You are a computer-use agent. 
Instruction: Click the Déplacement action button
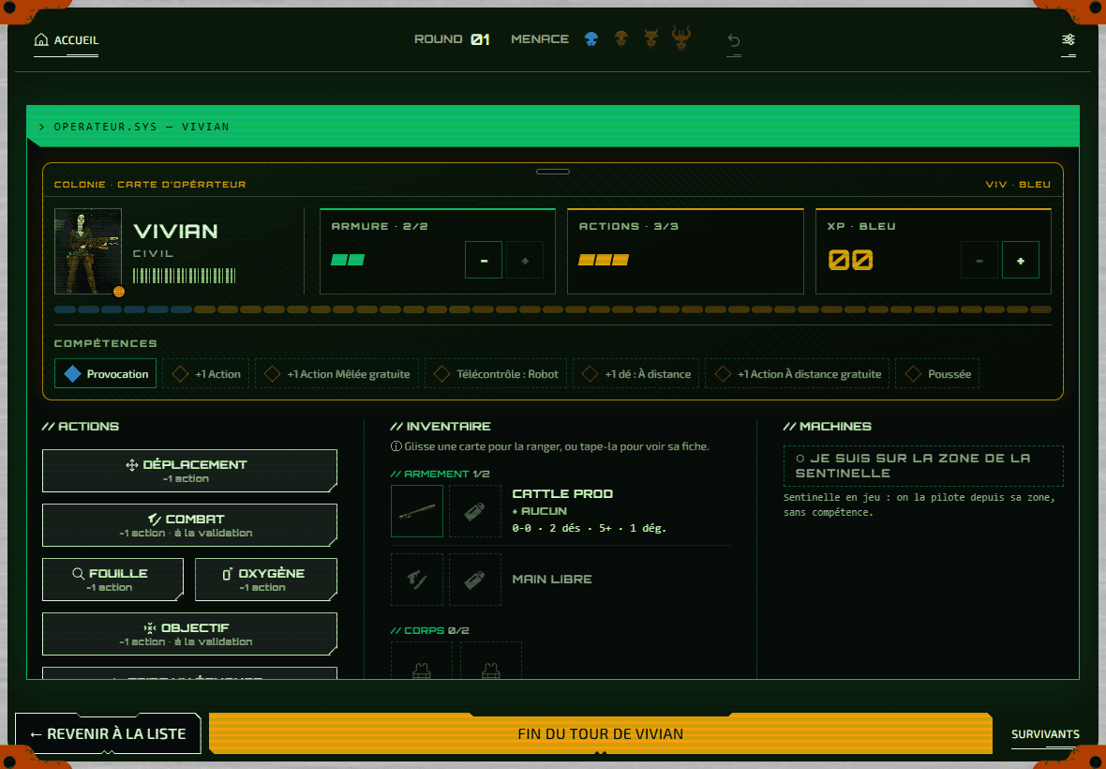click(189, 471)
